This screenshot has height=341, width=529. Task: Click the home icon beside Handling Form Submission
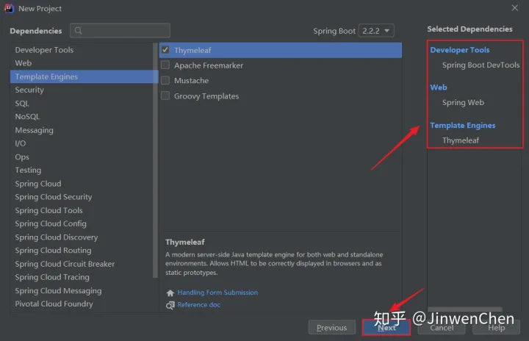[x=170, y=292]
